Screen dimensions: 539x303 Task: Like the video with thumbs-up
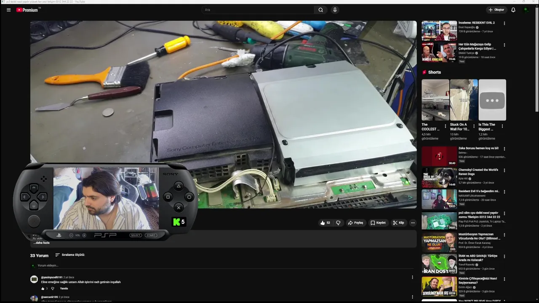coord(325,223)
